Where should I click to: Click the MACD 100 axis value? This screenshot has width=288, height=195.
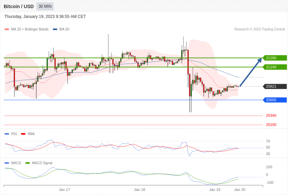point(269,167)
